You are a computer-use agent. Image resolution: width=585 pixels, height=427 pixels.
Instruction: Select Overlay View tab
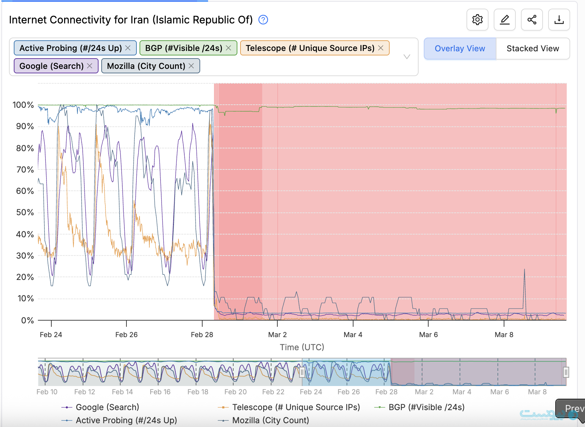click(x=460, y=49)
